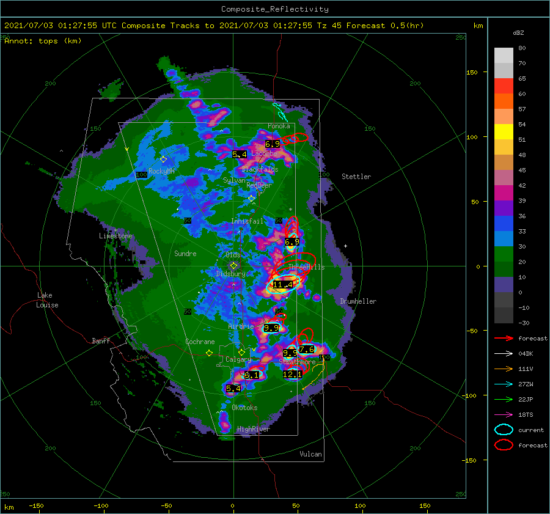This screenshot has height=514, width=550.
Task: Click the Olds town label
Action: 233,255
